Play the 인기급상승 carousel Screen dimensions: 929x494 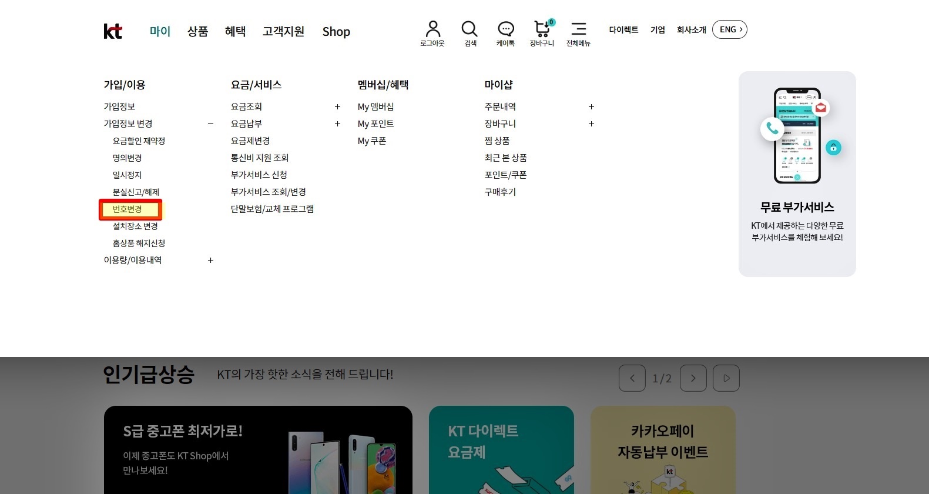tap(726, 378)
